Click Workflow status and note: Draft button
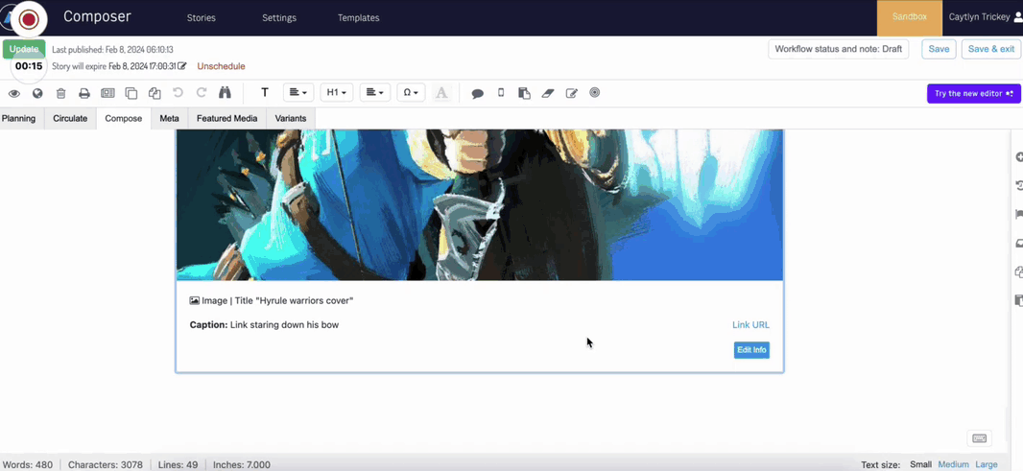This screenshot has width=1023, height=471. [x=839, y=49]
